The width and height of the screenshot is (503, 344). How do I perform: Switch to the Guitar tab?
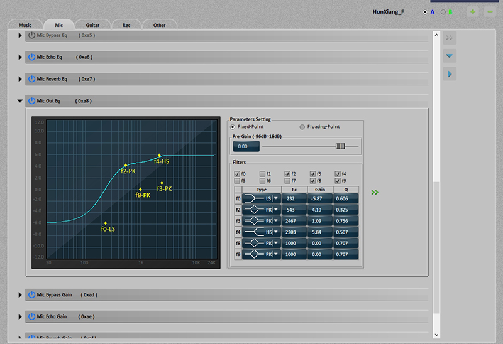coord(92,25)
